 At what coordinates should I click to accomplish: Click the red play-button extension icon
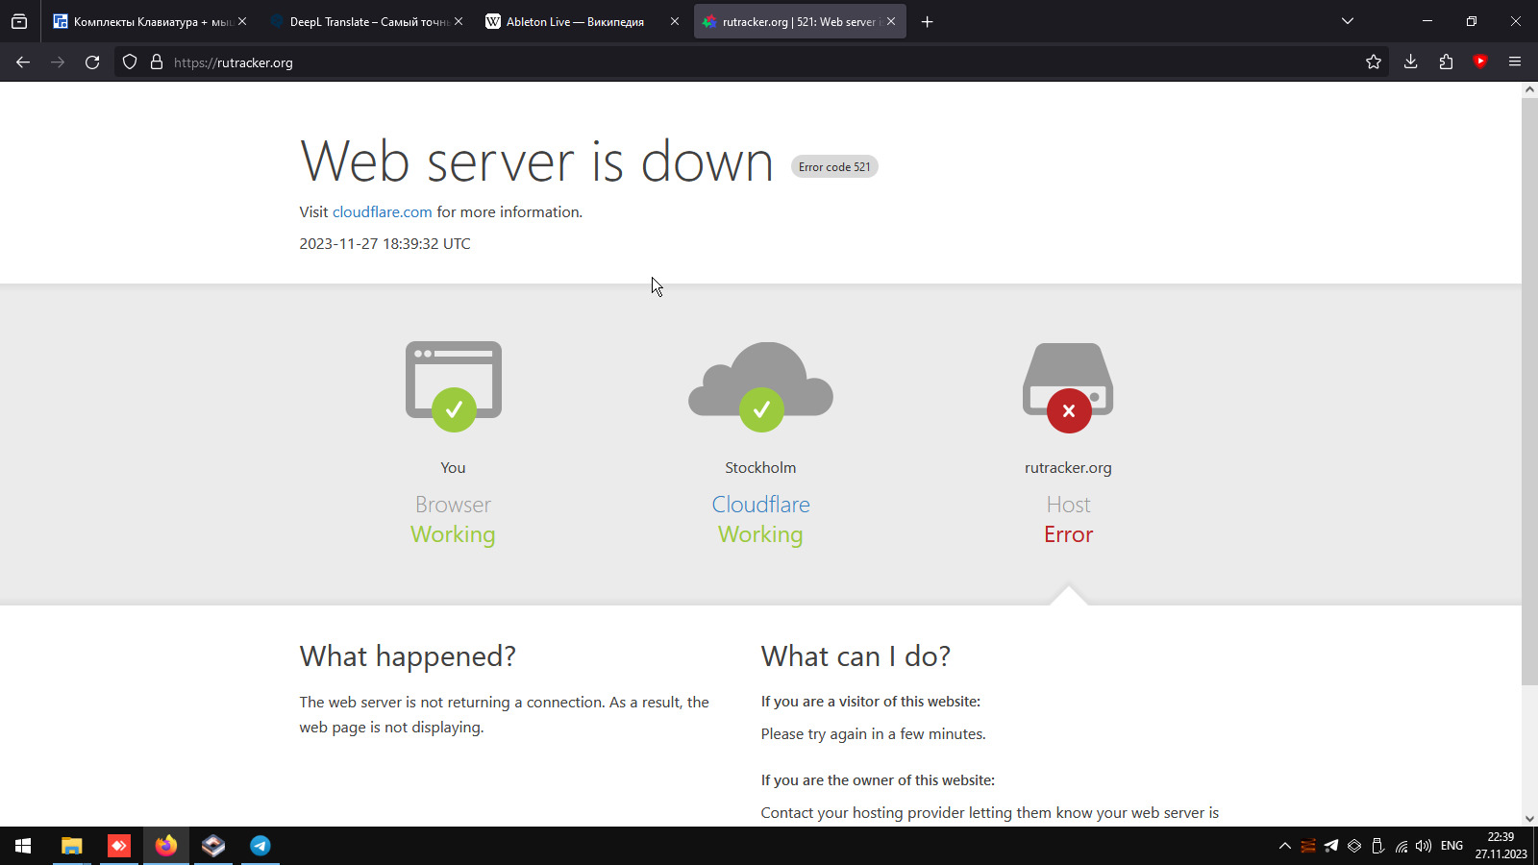pyautogui.click(x=1480, y=62)
